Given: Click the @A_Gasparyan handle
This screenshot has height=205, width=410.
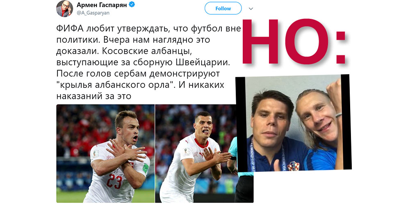Looking at the screenshot, I should pyautogui.click(x=93, y=13).
